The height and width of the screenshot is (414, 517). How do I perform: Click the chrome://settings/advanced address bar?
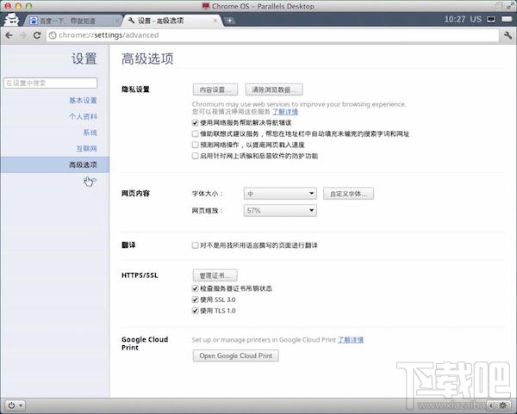[x=273, y=35]
